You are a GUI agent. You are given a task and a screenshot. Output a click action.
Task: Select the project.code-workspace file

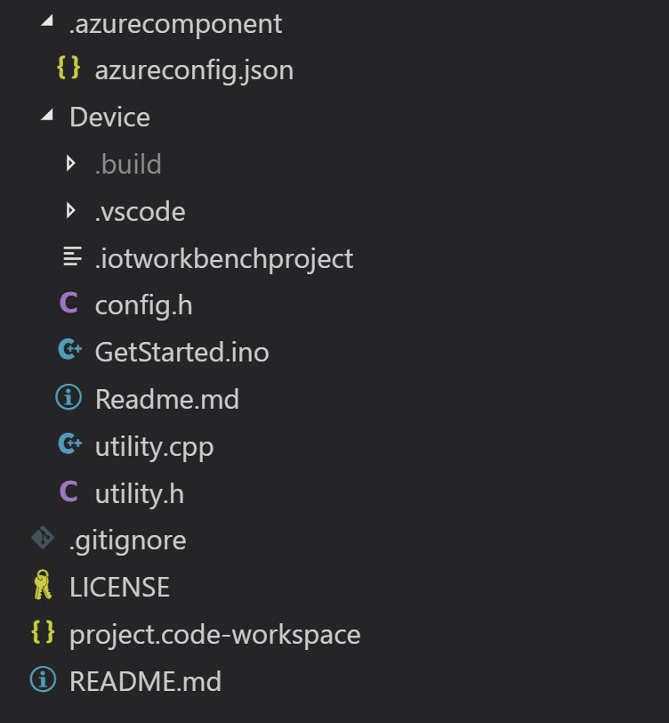coord(214,635)
